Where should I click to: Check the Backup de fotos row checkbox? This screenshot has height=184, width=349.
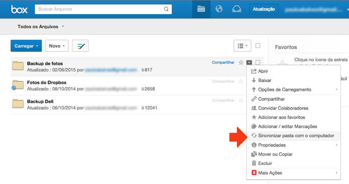[258, 62]
